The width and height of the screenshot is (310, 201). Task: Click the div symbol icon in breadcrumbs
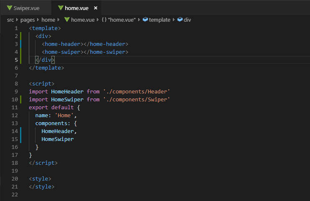click(x=180, y=20)
